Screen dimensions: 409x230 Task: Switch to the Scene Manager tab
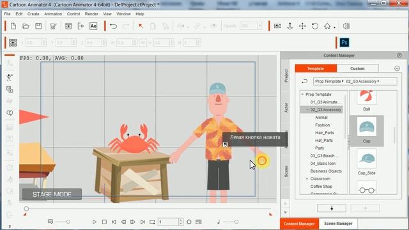coord(338,224)
